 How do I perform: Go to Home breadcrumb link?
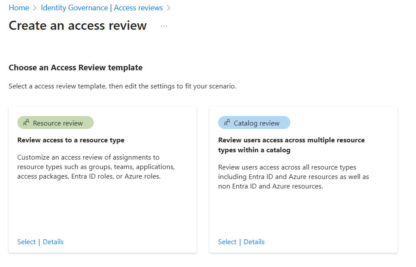(x=19, y=8)
